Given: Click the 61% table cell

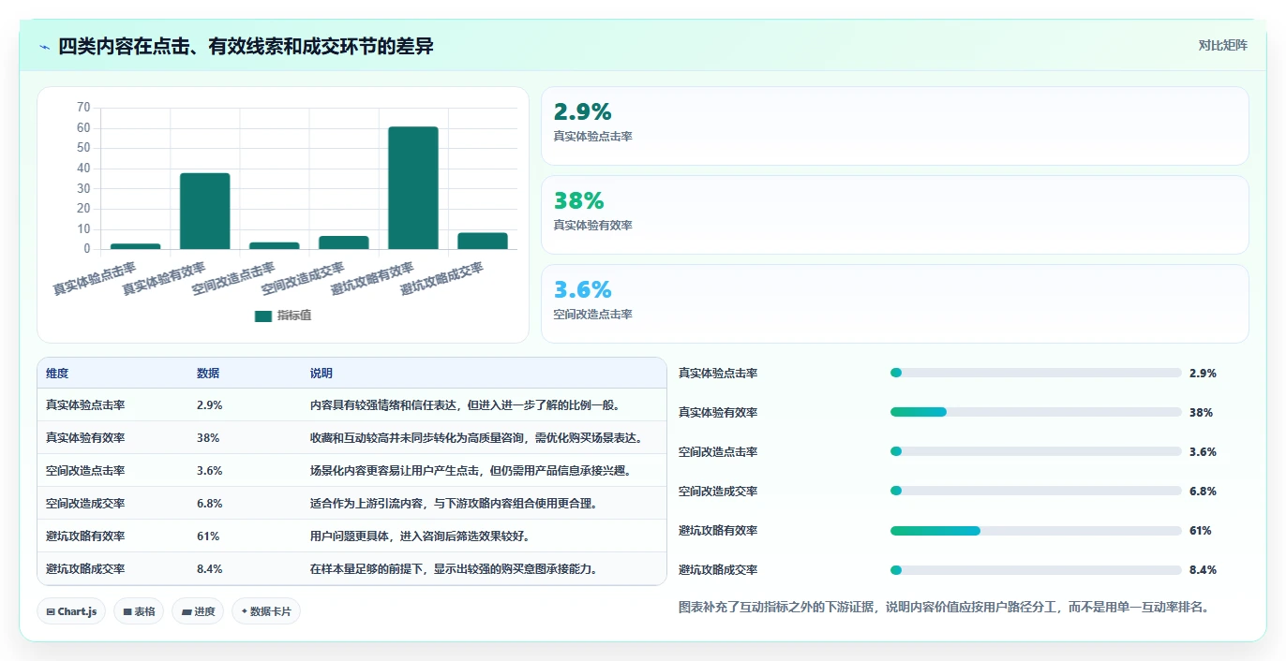Looking at the screenshot, I should 208,536.
